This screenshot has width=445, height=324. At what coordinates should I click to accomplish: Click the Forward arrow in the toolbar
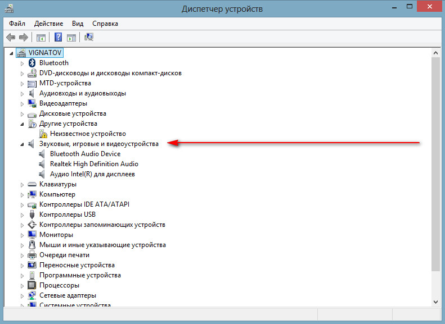pyautogui.click(x=23, y=38)
